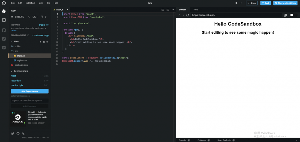Open the Configuration Files gear icon in sidebar
300x142 pixels.
click(x=4, y=20)
